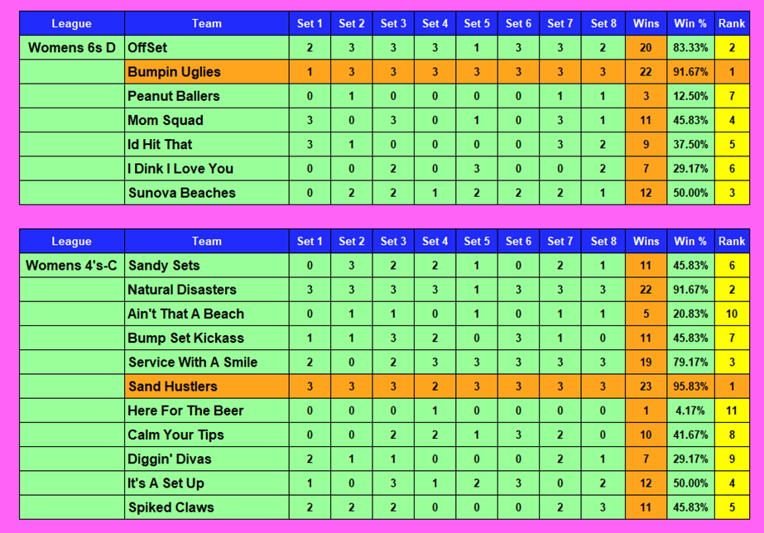Click the I Dink I Love You team
This screenshot has height=533, width=764.
pos(180,169)
